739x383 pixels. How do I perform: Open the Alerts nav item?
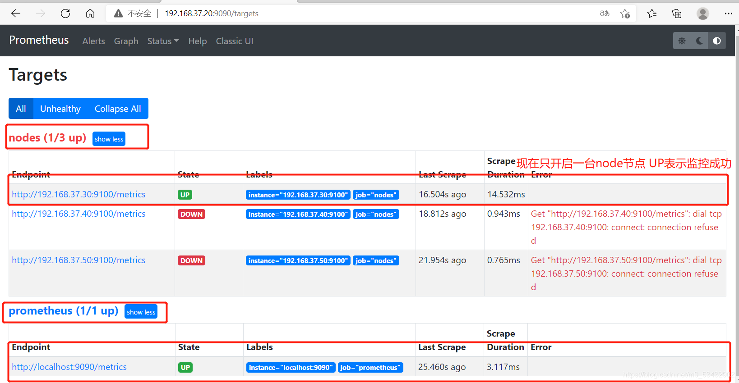click(94, 41)
